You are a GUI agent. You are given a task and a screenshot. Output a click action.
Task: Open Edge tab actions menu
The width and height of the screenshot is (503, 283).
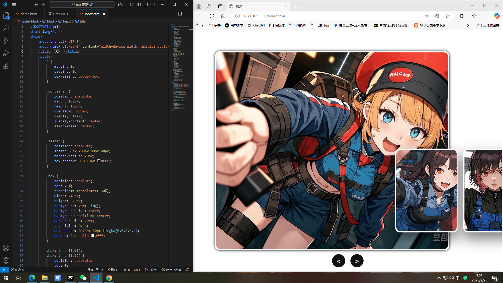(x=220, y=6)
